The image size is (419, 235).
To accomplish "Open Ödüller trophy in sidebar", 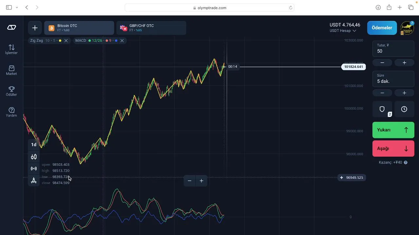I will 11,91.
